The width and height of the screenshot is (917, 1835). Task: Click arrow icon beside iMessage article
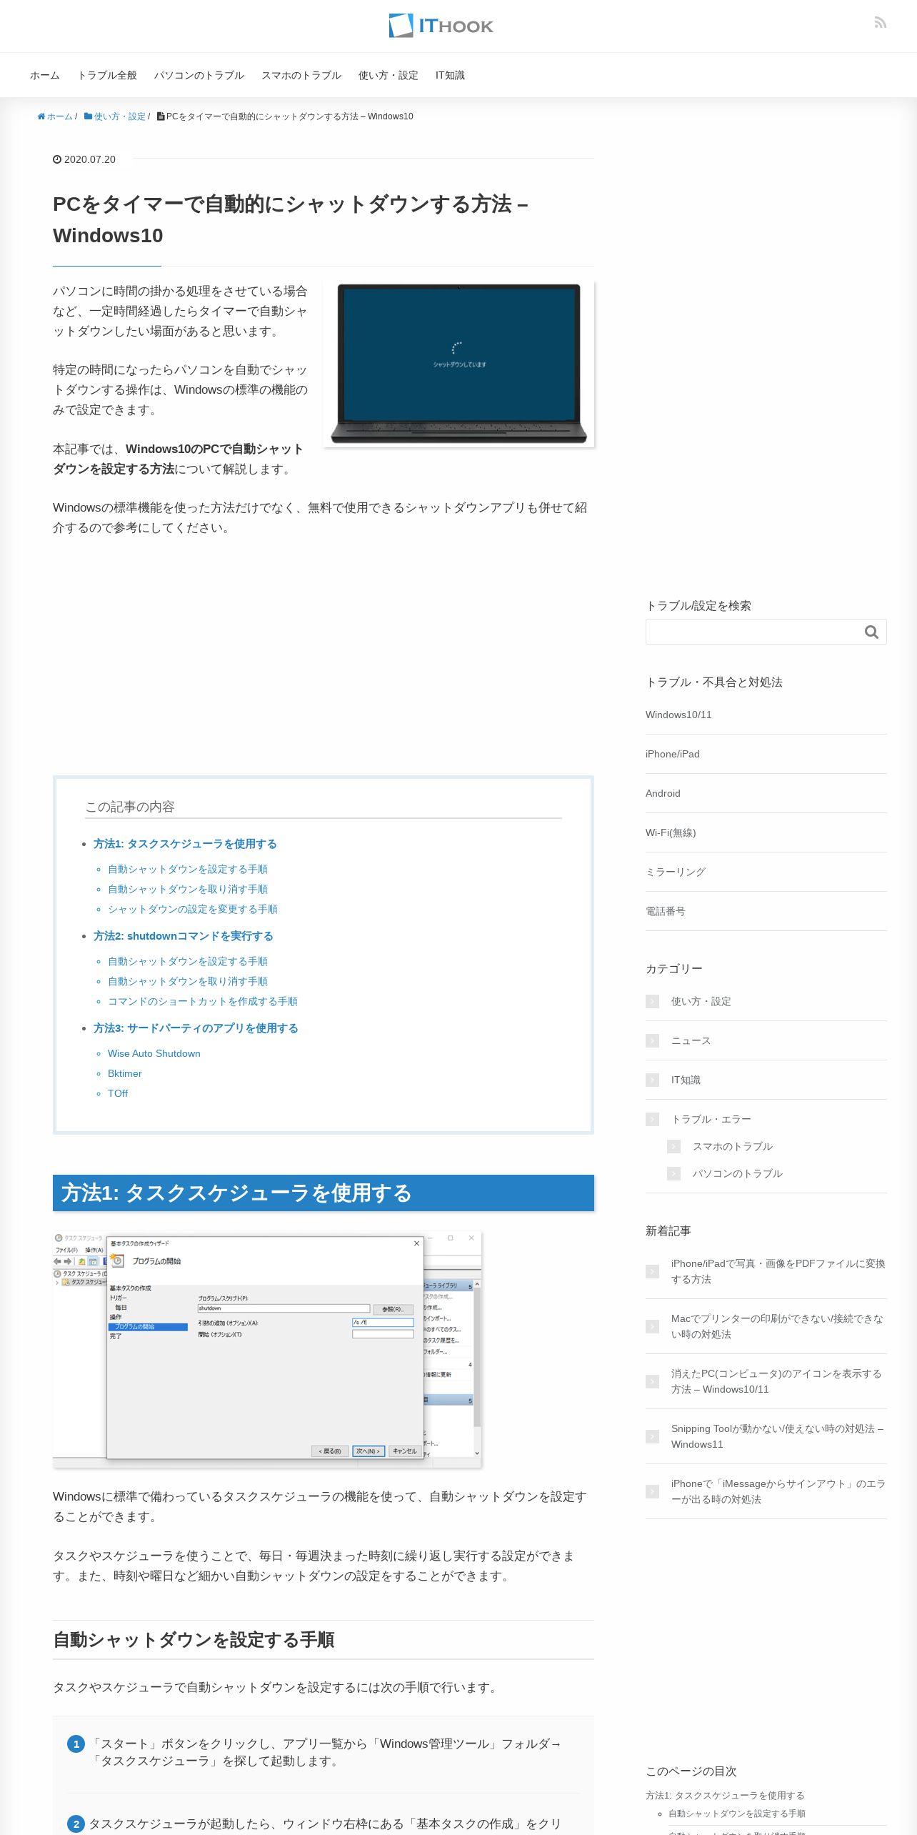click(x=652, y=1491)
